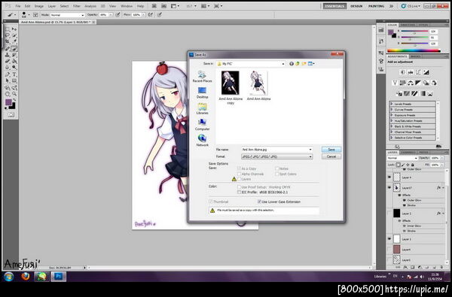Viewport: 452px width, 297px height.
Task: Select the Move tool
Action: [14, 29]
